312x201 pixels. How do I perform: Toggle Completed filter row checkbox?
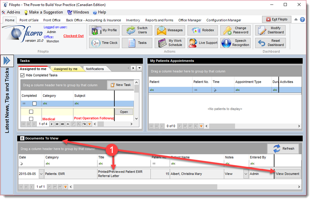[34, 103]
